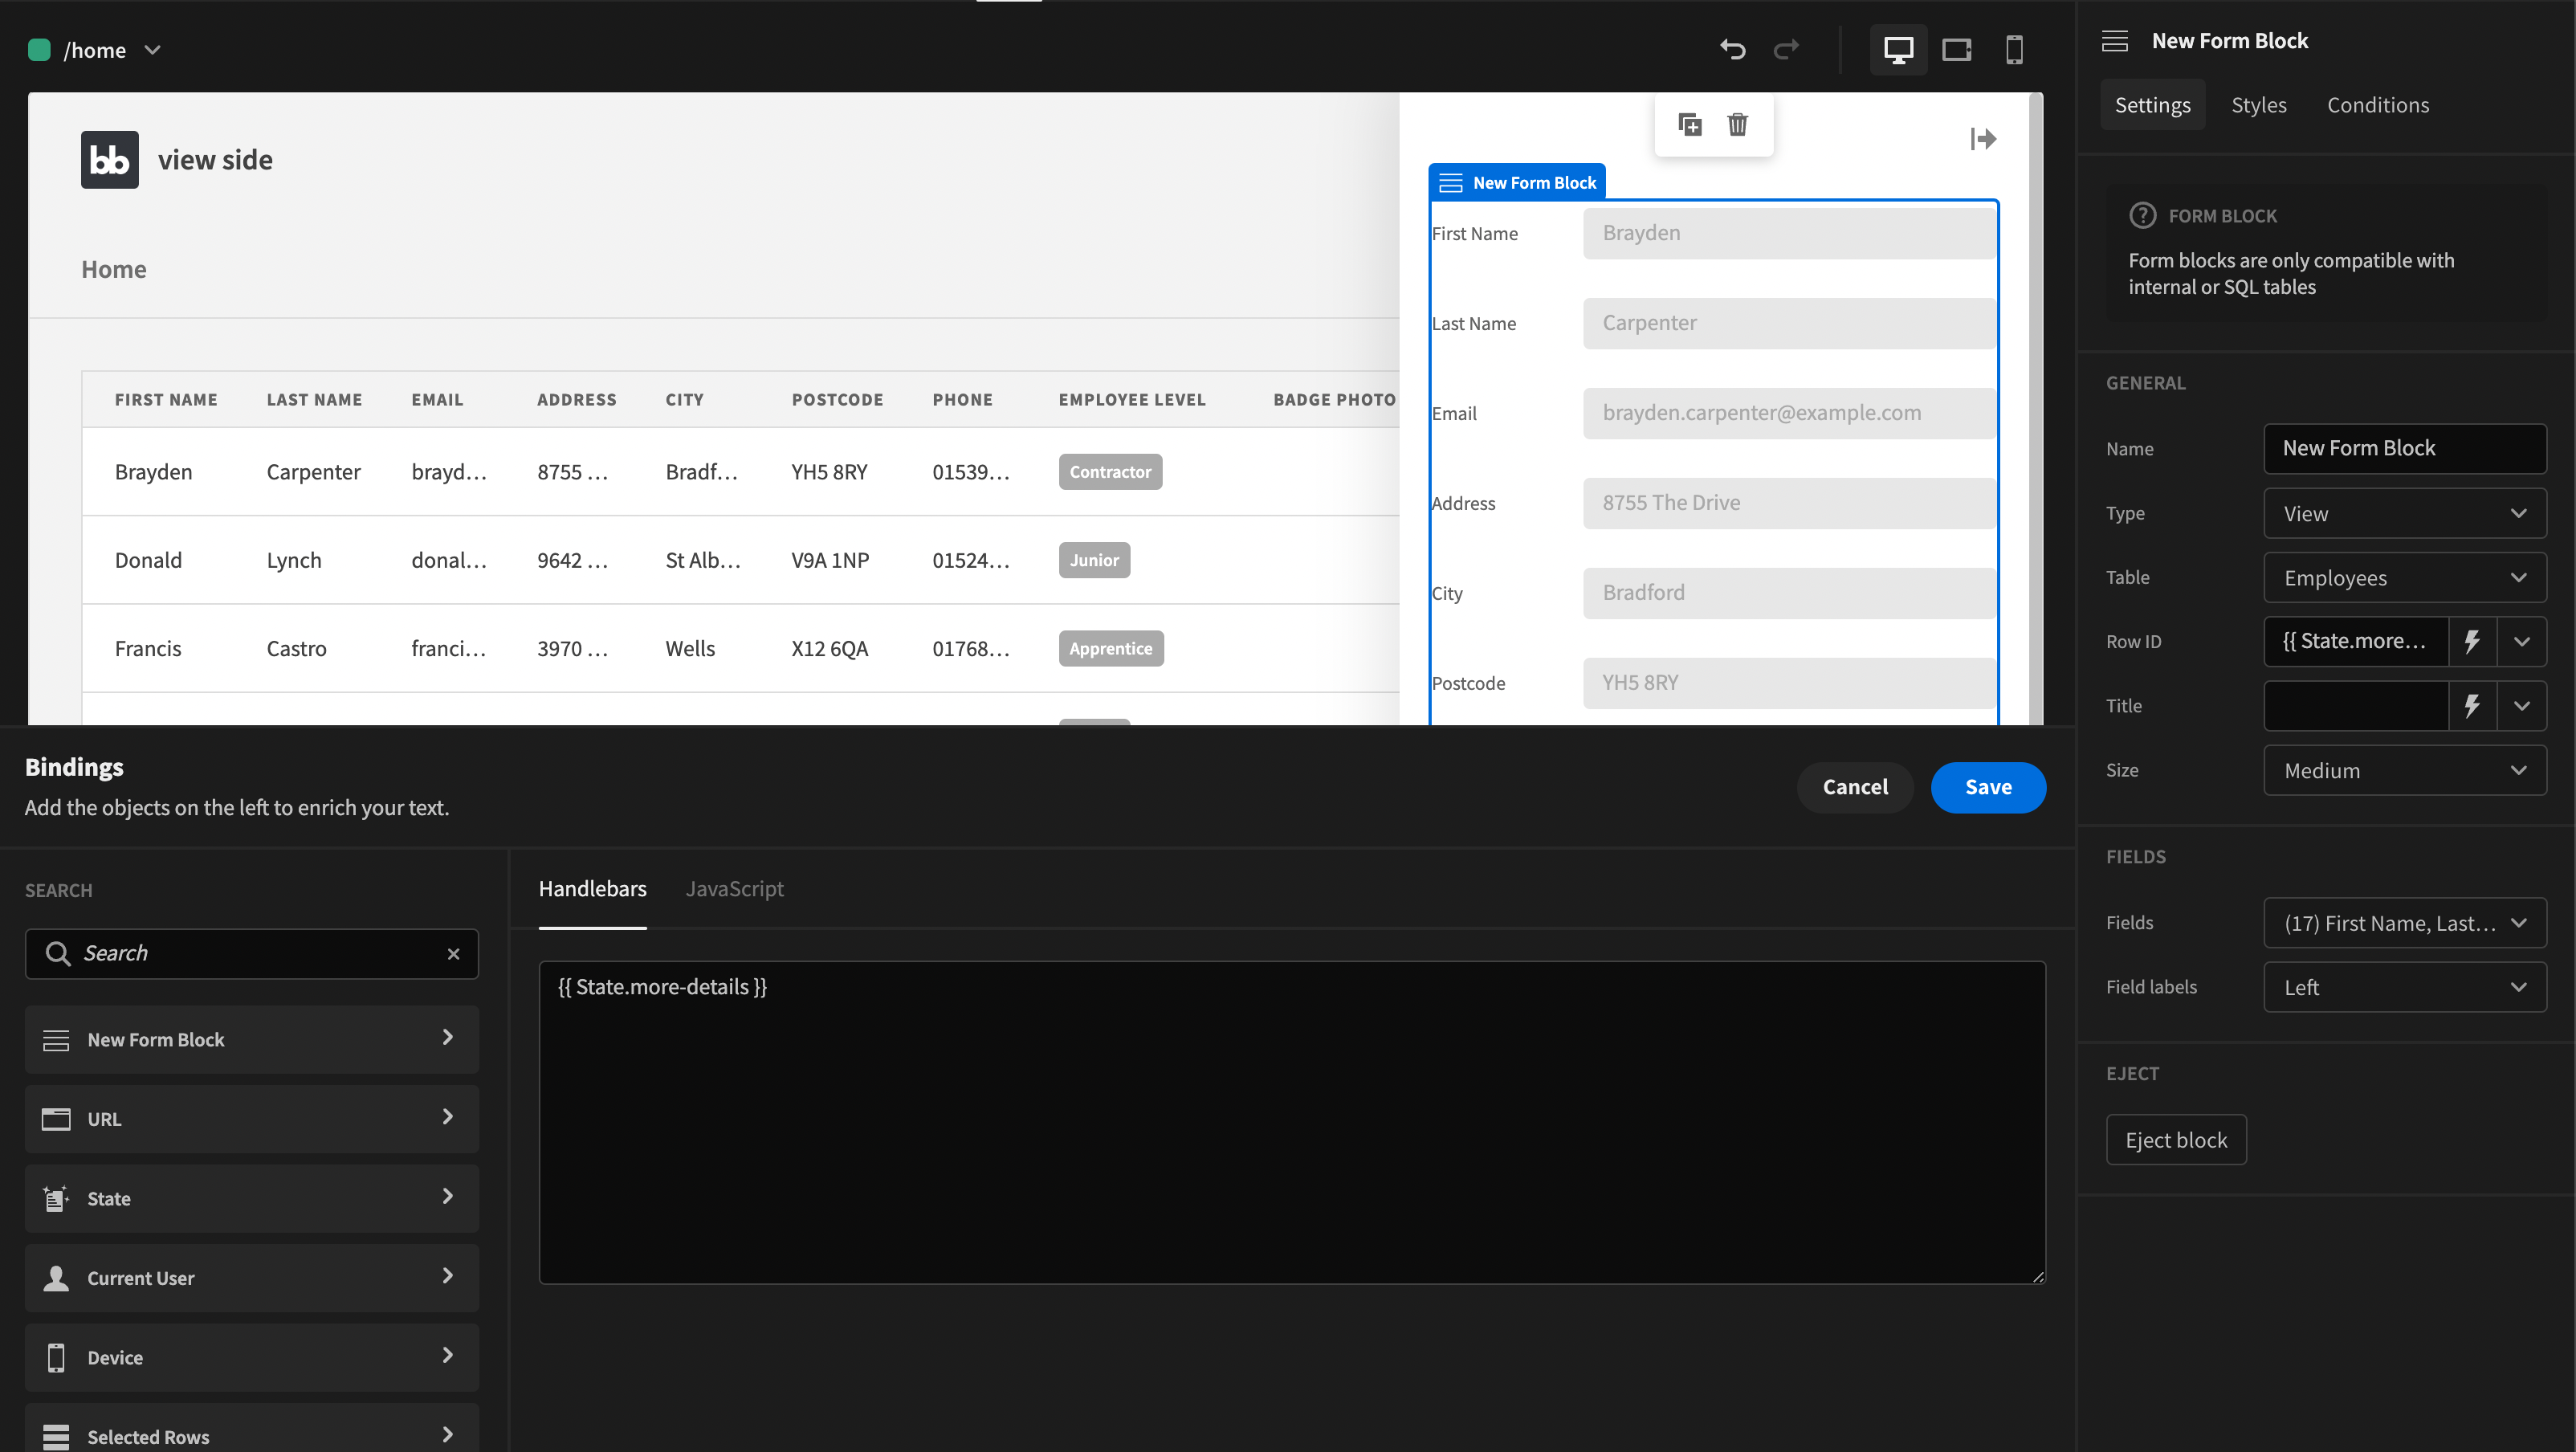This screenshot has width=2576, height=1452.
Task: Switch to tablet preview mode
Action: (x=1957, y=49)
